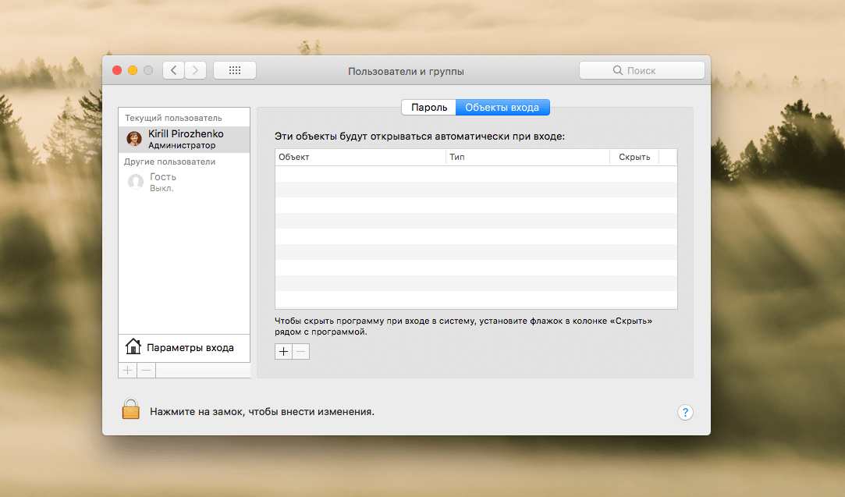Remove login item with the minus button
The image size is (845, 497).
coord(300,352)
